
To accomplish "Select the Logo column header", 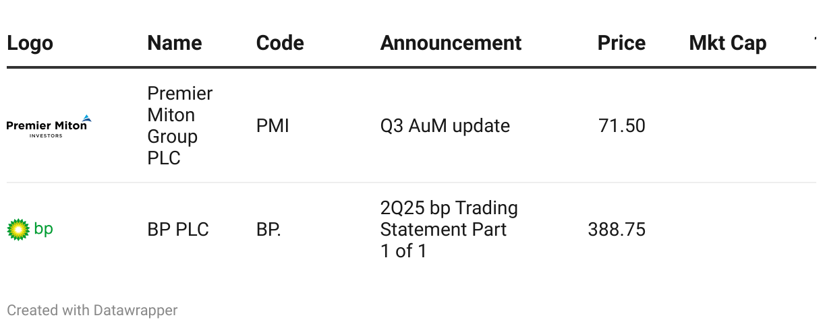I will click(x=30, y=43).
